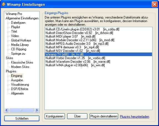159x126 pixels.
Task: Select the Media Library tree entry
Action: pos(20,45)
